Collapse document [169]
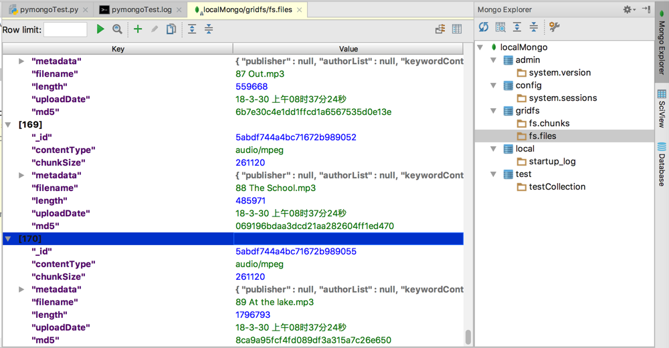Image resolution: width=669 pixels, height=348 pixels. point(8,125)
